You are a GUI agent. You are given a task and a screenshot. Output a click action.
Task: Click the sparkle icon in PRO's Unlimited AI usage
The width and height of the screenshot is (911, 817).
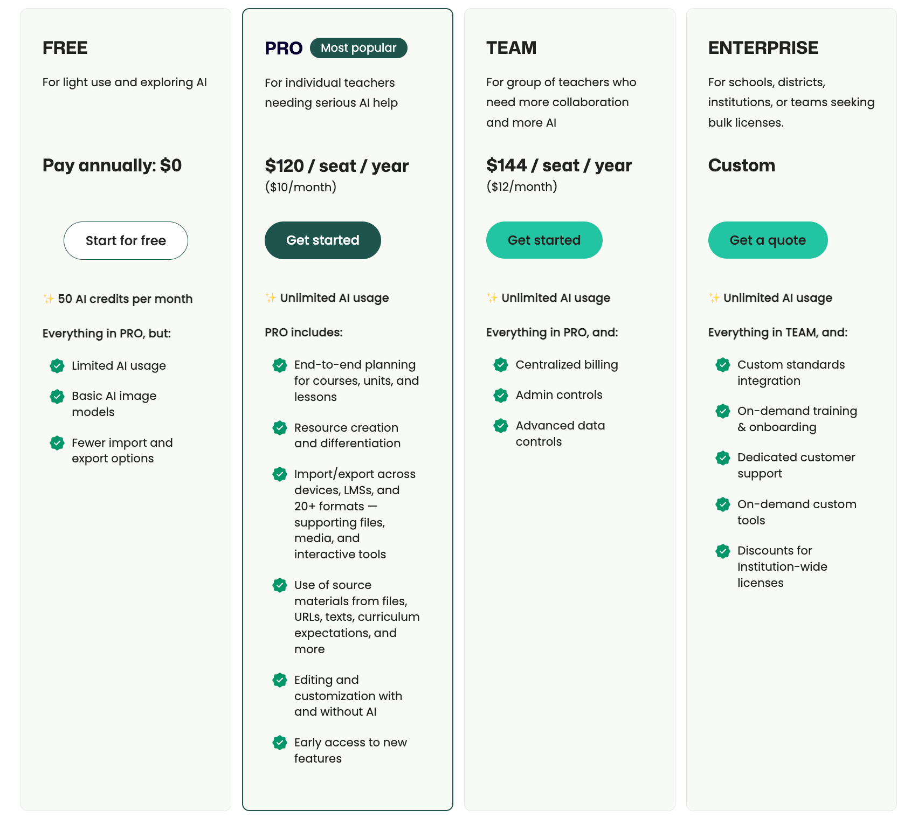270,297
